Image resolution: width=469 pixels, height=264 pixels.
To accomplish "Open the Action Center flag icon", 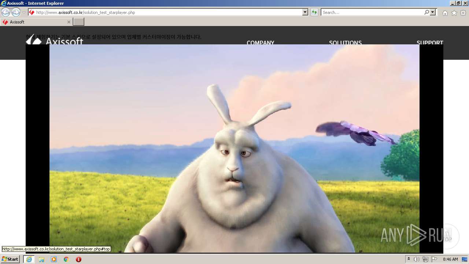I will 434,259.
